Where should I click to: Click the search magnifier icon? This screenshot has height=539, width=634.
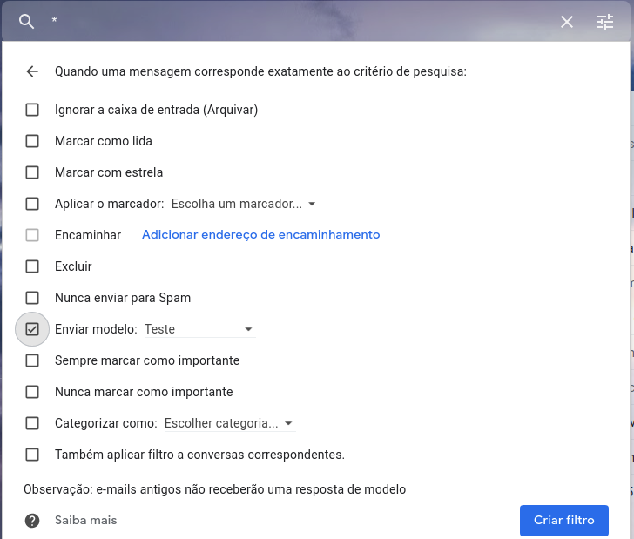tap(26, 22)
